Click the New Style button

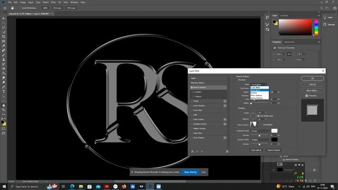coord(312,90)
